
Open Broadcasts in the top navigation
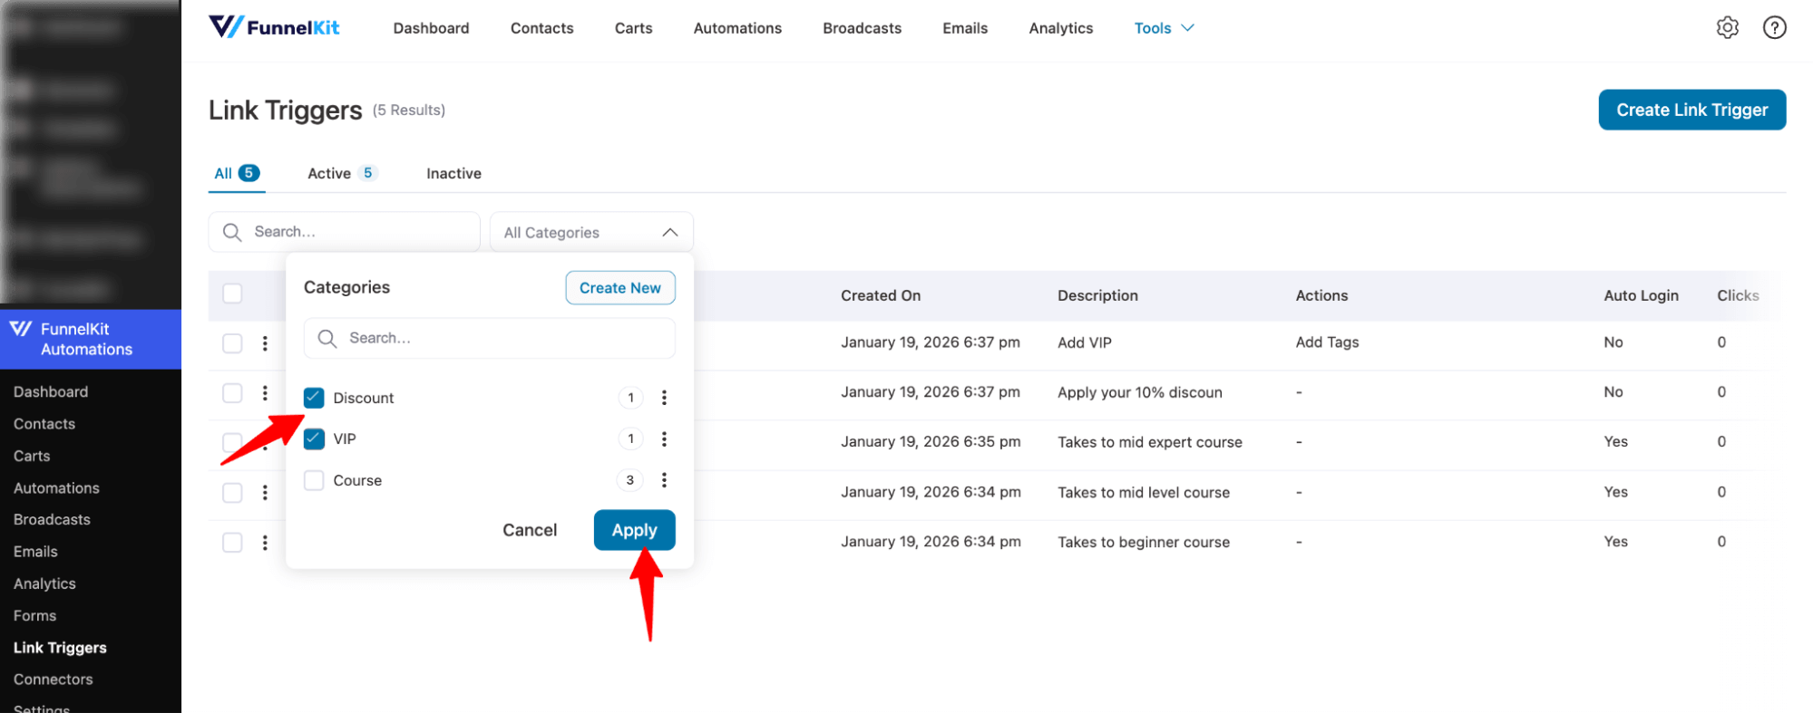pyautogui.click(x=862, y=28)
